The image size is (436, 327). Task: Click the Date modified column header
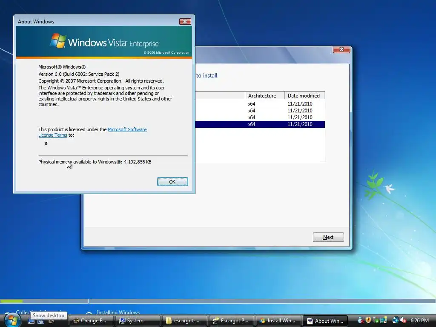point(304,95)
